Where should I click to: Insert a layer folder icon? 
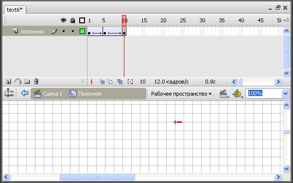tap(27, 82)
